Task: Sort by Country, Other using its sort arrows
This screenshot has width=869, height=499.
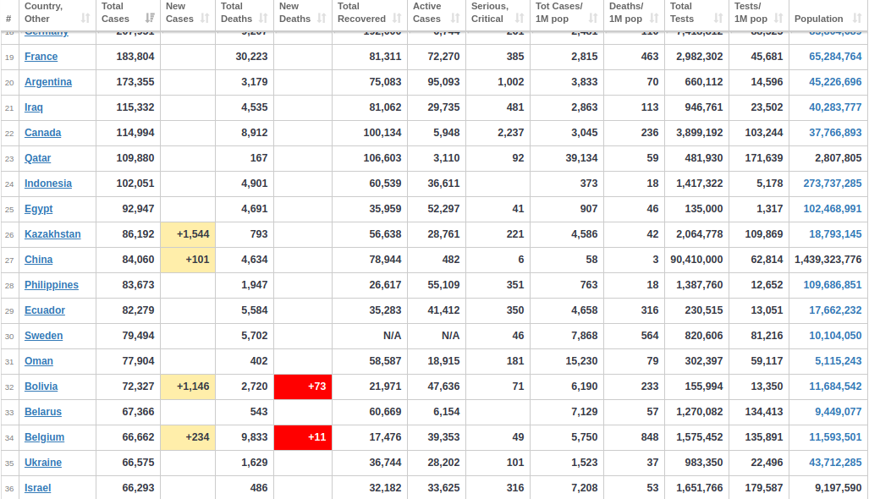Action: pyautogui.click(x=85, y=19)
